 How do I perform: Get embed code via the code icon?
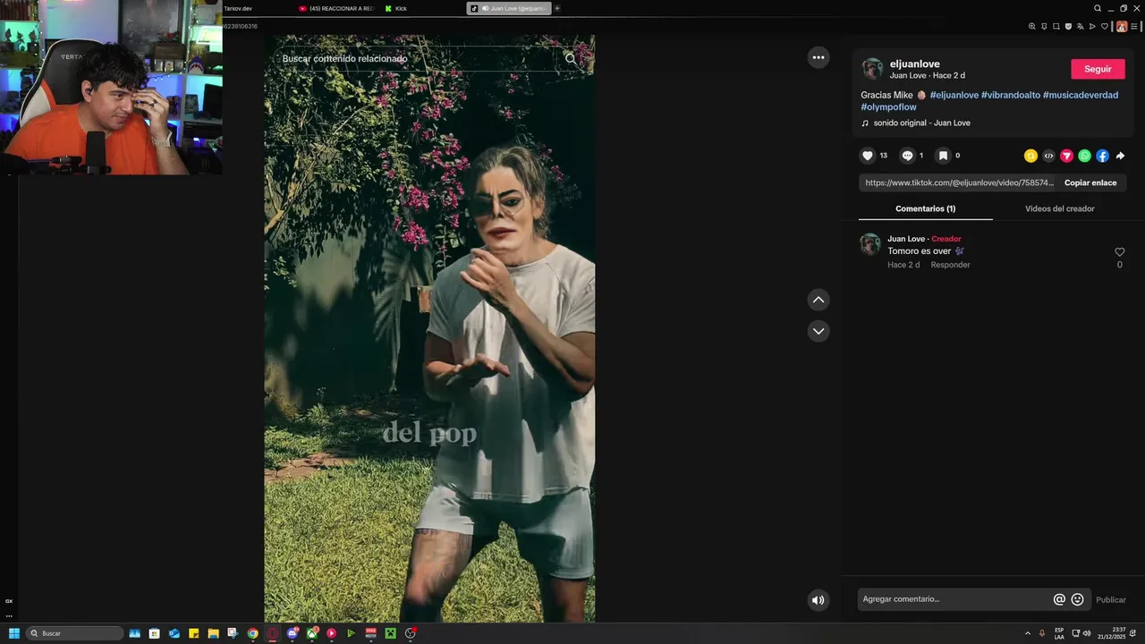[1048, 156]
